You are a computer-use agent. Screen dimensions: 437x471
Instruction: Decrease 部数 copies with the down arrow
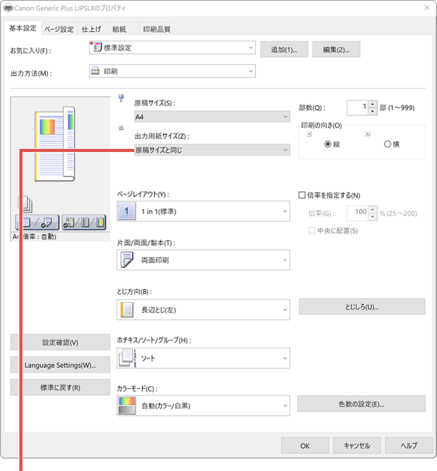pyautogui.click(x=373, y=111)
